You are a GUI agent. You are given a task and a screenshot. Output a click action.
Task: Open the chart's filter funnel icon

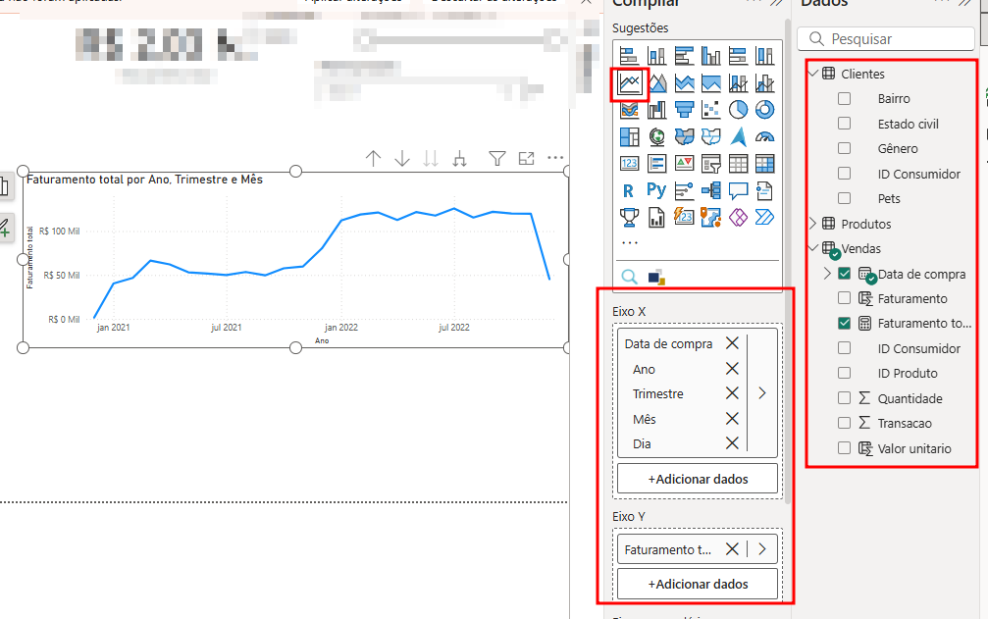click(x=497, y=159)
